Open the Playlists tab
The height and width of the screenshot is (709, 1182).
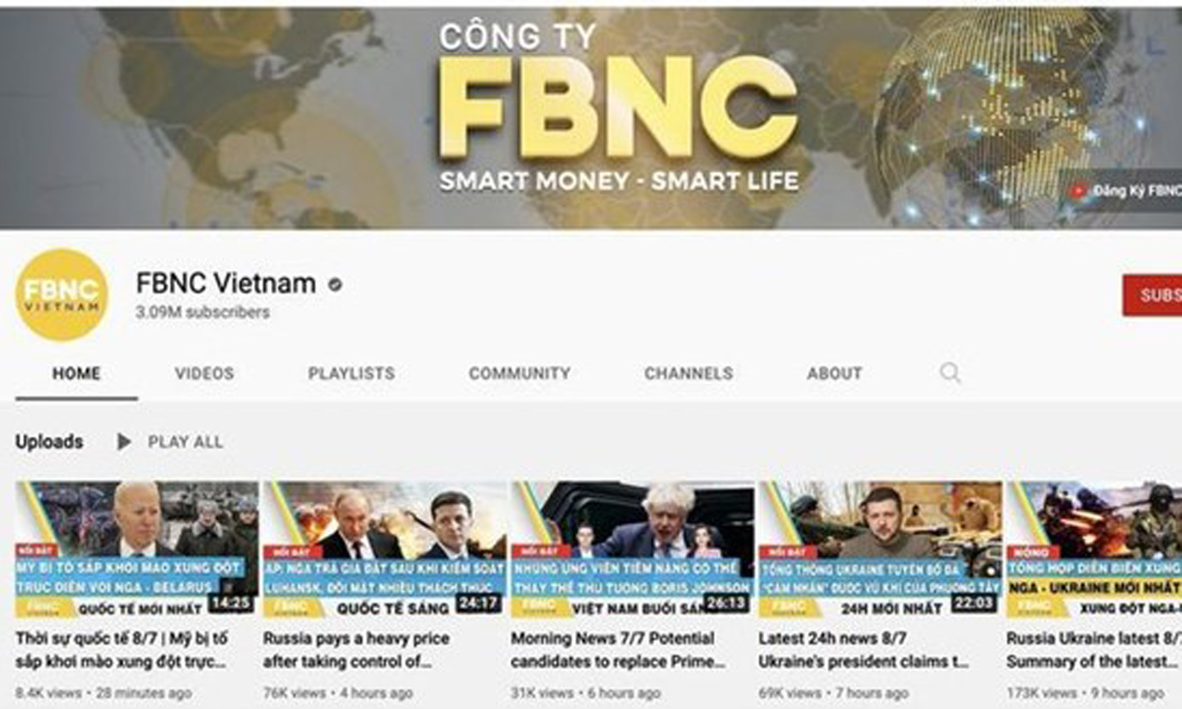click(x=351, y=373)
